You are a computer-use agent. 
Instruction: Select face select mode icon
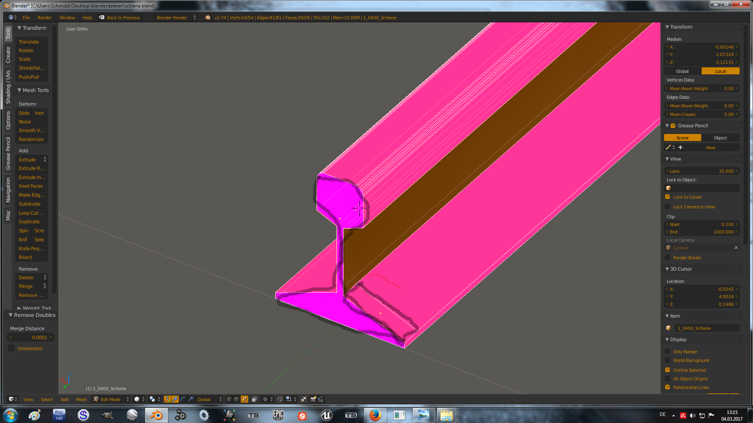pyautogui.click(x=244, y=399)
